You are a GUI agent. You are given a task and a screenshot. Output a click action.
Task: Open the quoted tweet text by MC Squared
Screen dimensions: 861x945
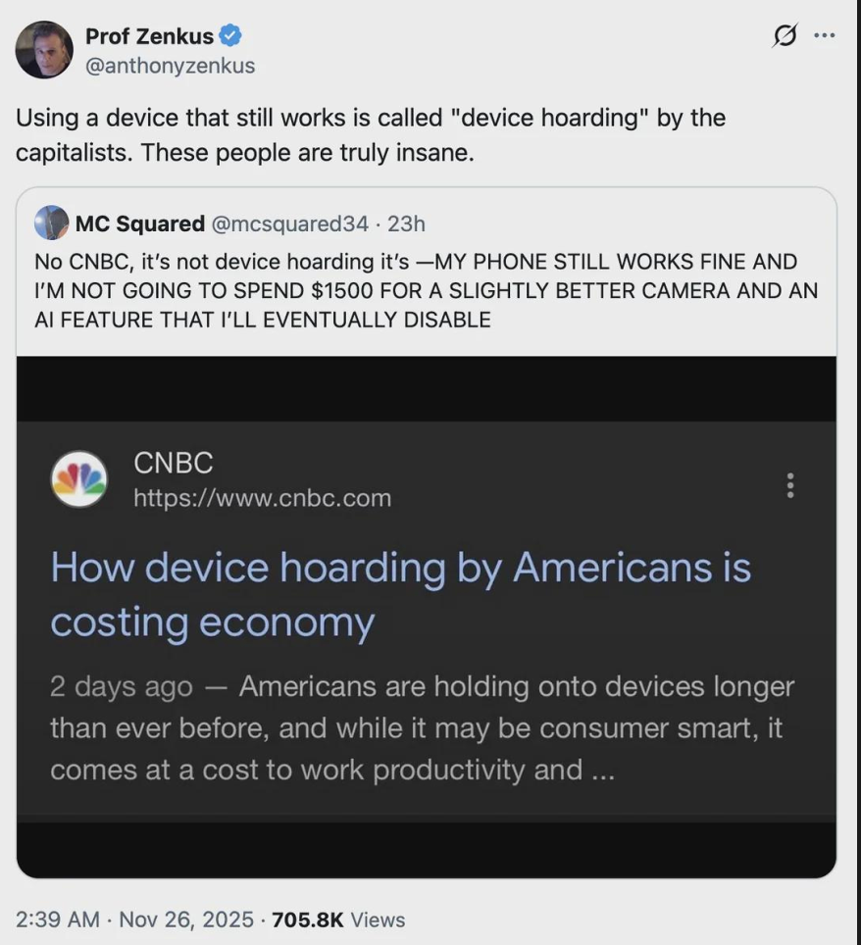[x=426, y=290]
